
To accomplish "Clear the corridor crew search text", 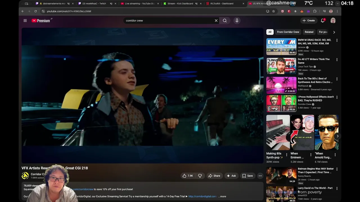I will 216,20.
